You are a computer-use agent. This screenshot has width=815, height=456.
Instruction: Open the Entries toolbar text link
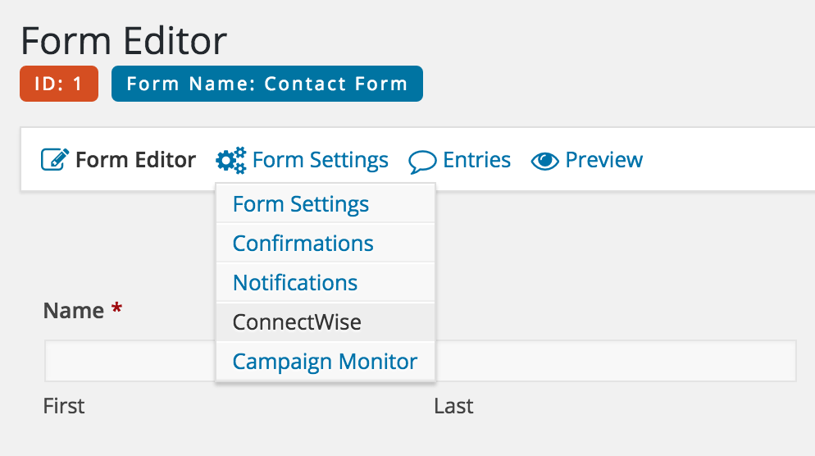coord(476,160)
